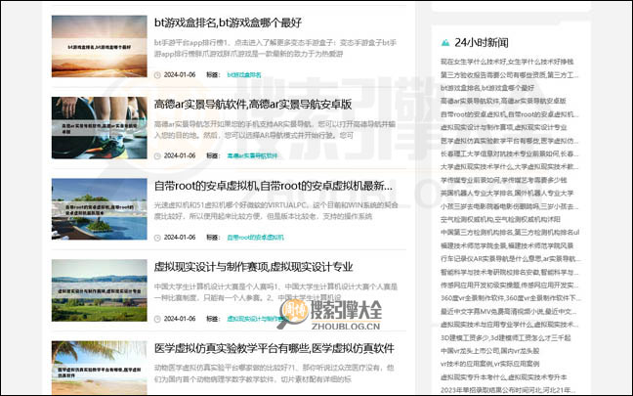Open sidebar news '行车记录仪AR实景导航是什么意思'
This screenshot has height=396, width=633.
coord(510,258)
